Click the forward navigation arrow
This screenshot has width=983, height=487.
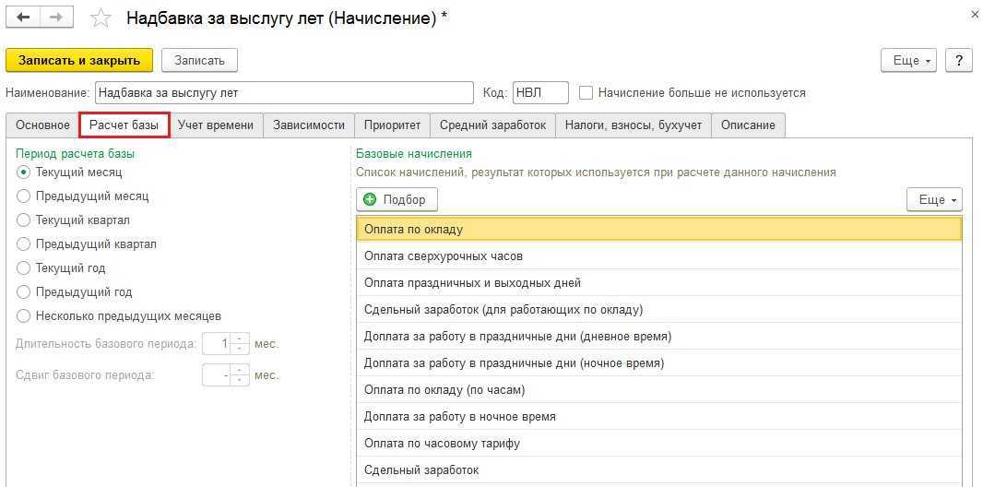pos(56,18)
